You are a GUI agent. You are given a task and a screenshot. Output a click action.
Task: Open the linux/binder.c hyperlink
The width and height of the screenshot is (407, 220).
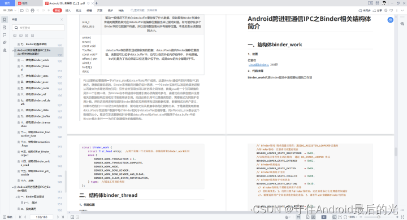pyautogui.click(x=258, y=65)
